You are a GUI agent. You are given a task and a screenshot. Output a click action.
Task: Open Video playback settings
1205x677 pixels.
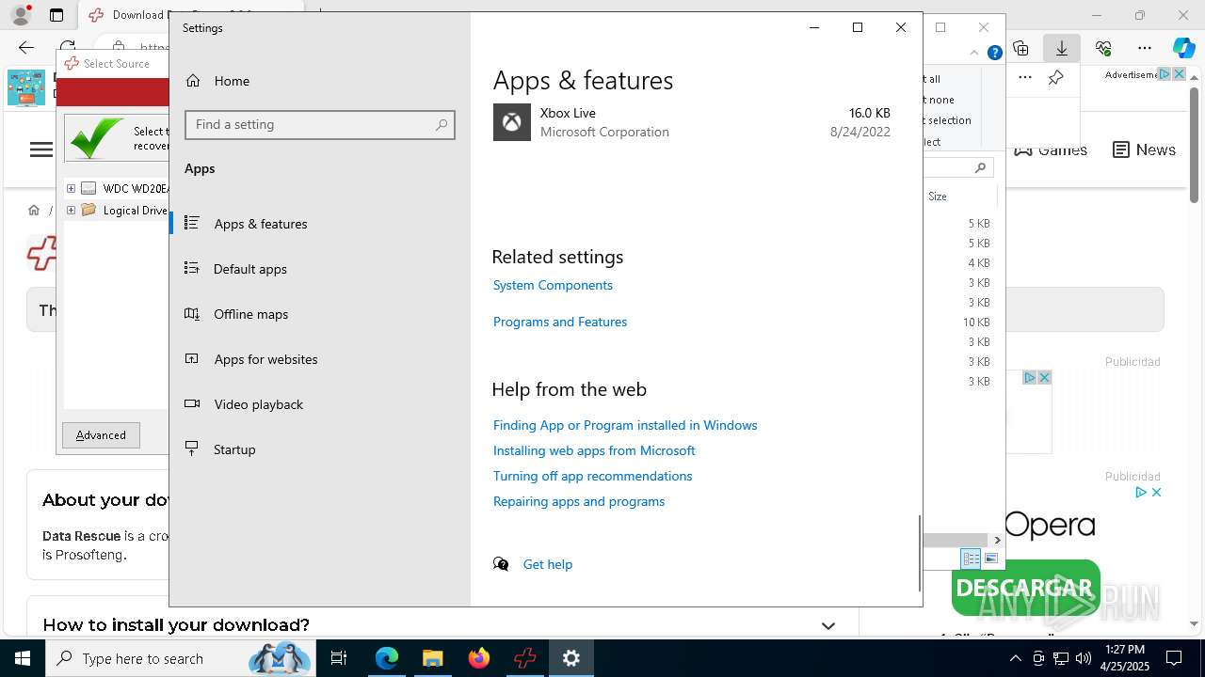(320, 404)
